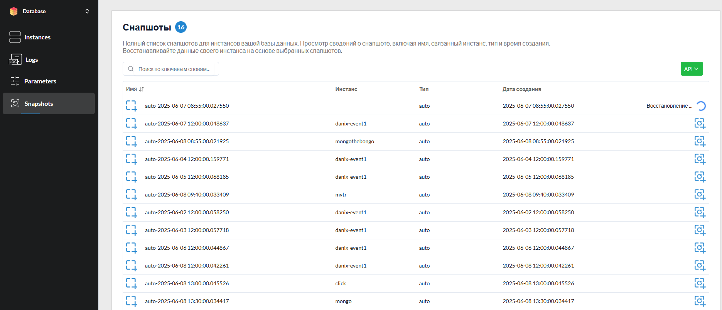Image resolution: width=722 pixels, height=310 pixels.
Task: Click the Database logo cube icon
Action: coord(14,11)
